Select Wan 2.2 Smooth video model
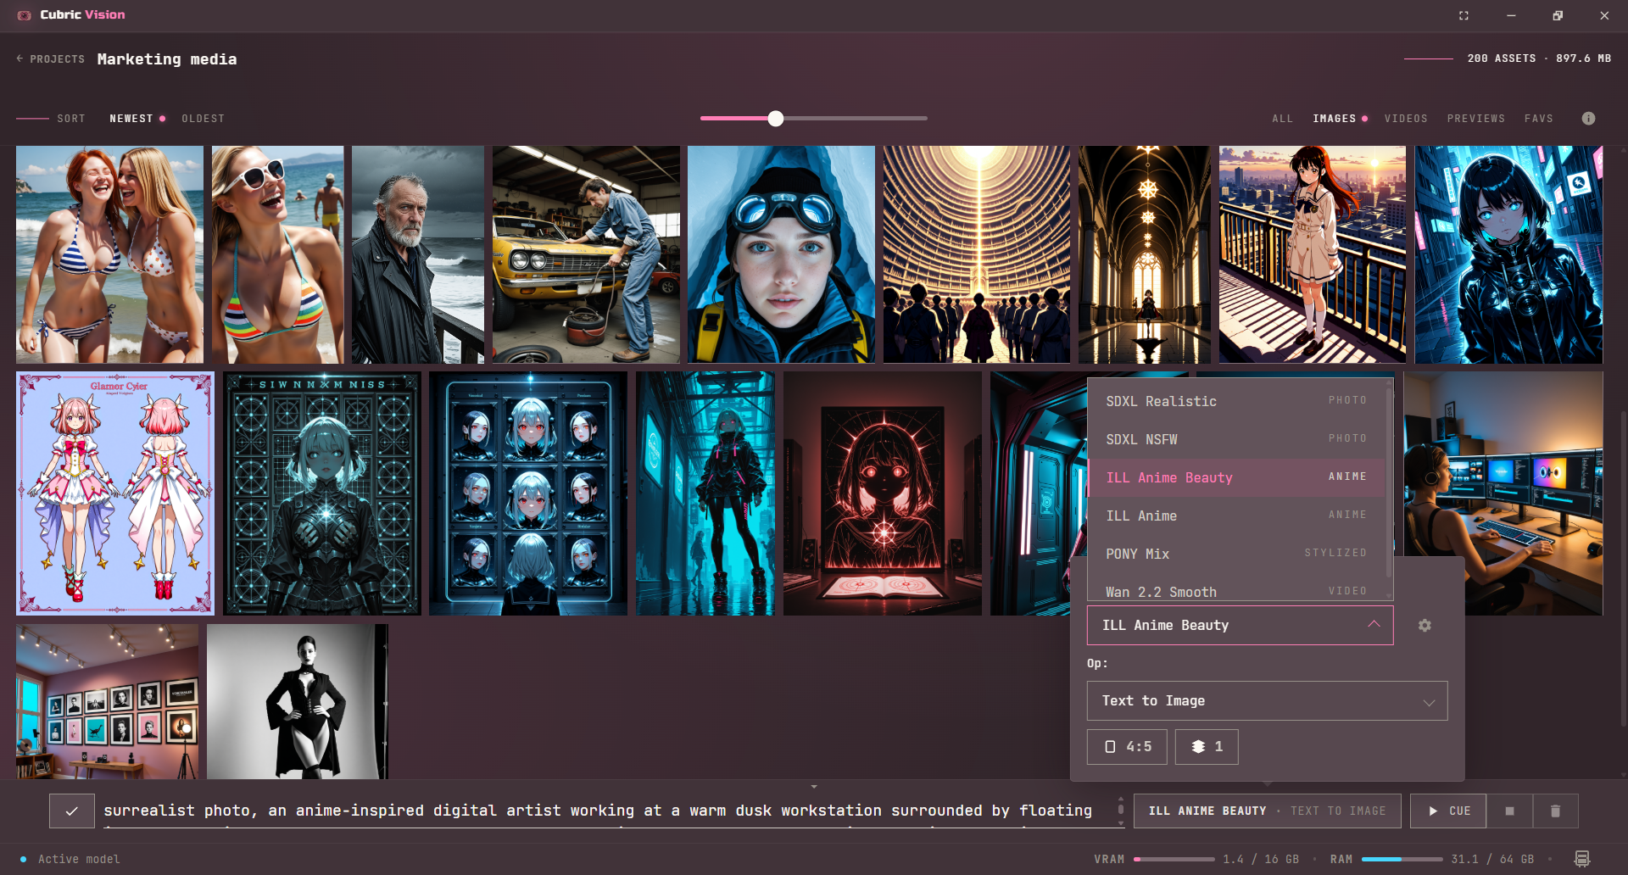Screen dimensions: 1628x875 coord(1236,588)
